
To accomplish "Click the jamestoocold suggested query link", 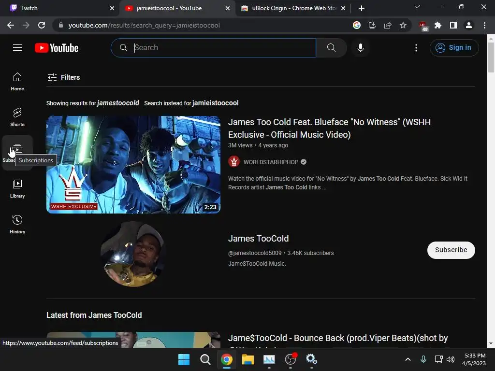I will [x=118, y=103].
